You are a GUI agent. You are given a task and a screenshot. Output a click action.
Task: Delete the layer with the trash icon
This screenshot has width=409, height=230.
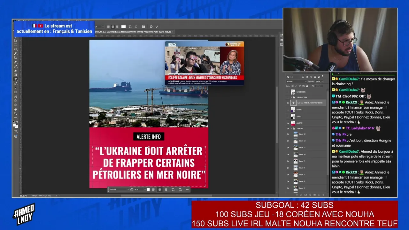[x=323, y=195]
